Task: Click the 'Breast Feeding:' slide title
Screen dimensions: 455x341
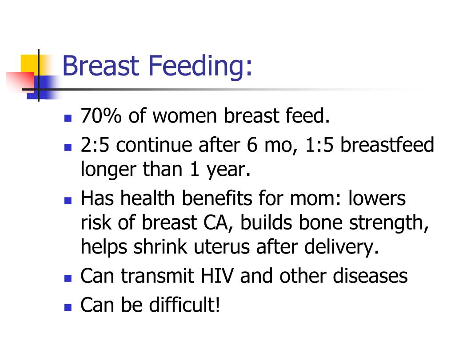Action: pos(157,66)
